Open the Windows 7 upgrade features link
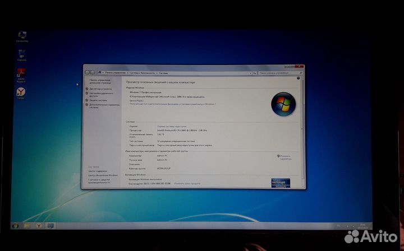 coord(172,104)
